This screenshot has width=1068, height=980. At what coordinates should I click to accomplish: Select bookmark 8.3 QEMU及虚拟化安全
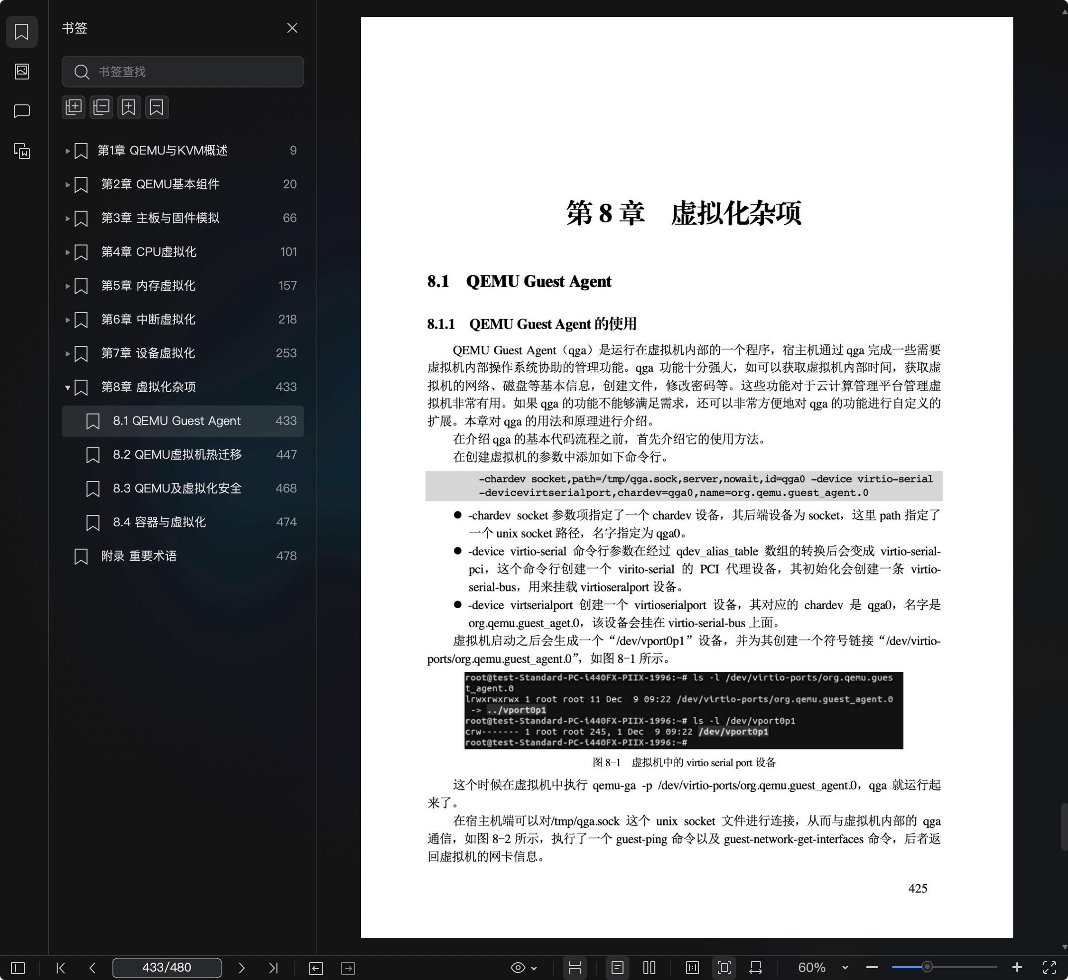tap(182, 489)
